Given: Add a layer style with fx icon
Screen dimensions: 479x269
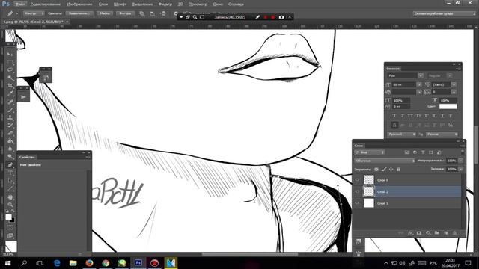Looking at the screenshot, I should point(410,233).
